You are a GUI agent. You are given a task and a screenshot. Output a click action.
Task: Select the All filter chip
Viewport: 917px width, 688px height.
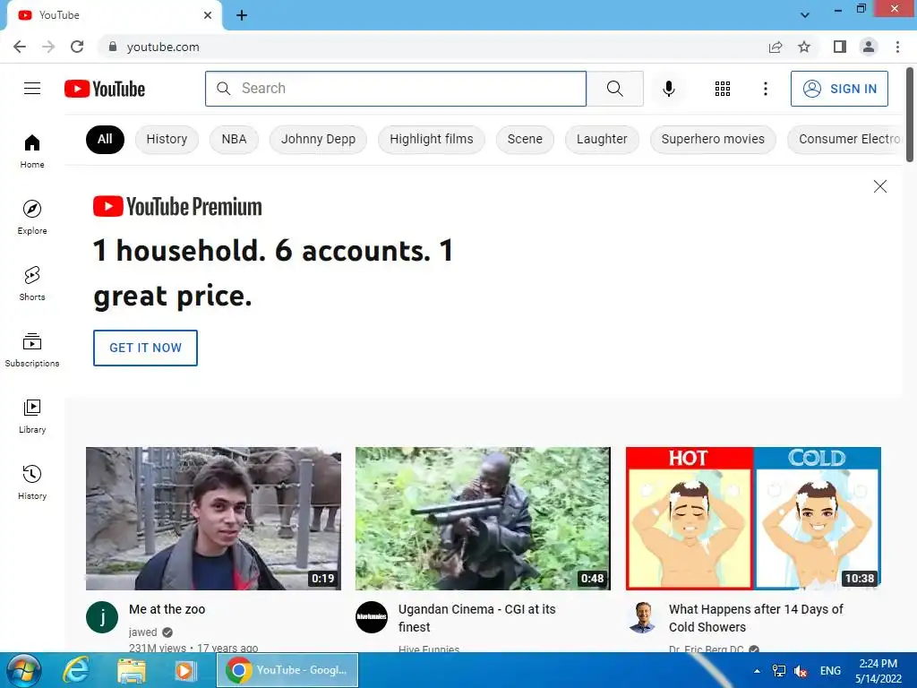[105, 139]
